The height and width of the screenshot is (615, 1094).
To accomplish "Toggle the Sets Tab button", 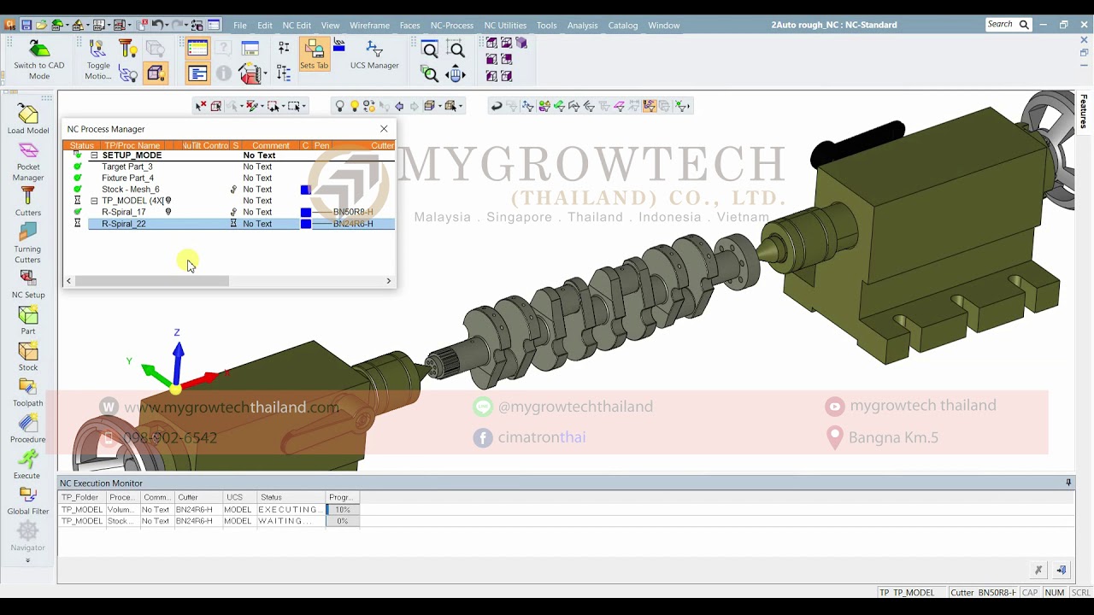I will [x=314, y=55].
